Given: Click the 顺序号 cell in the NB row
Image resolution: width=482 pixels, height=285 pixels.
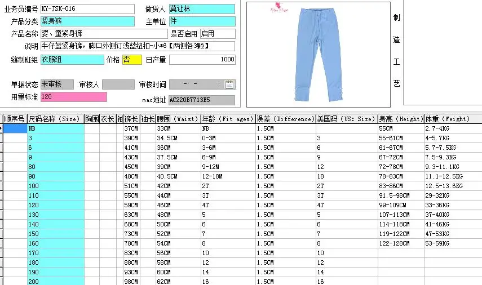Looking at the screenshot, I should (15, 128).
